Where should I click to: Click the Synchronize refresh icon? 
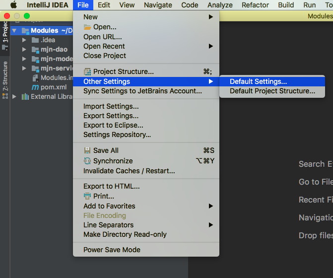click(87, 161)
